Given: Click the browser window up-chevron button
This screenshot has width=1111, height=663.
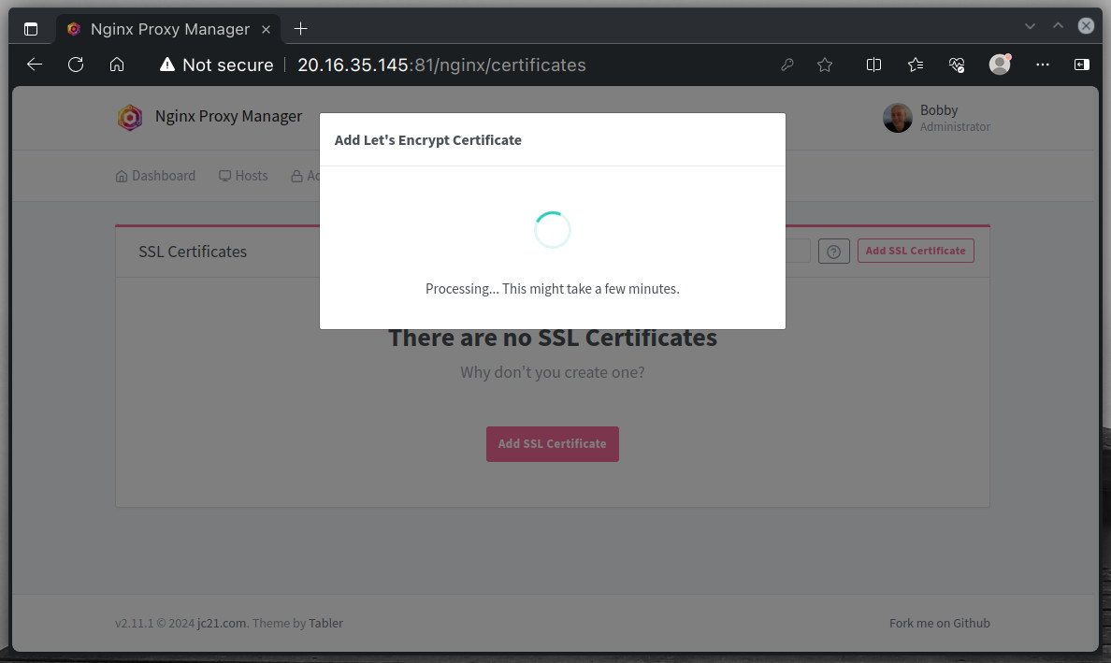Looking at the screenshot, I should [1058, 26].
